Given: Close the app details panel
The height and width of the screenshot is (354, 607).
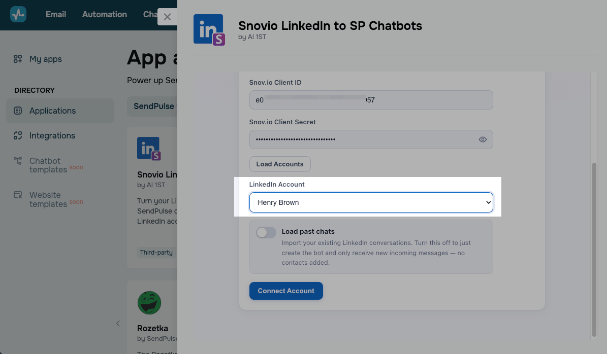Looking at the screenshot, I should (167, 17).
